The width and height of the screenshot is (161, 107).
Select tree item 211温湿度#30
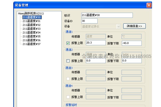pos(32,17)
